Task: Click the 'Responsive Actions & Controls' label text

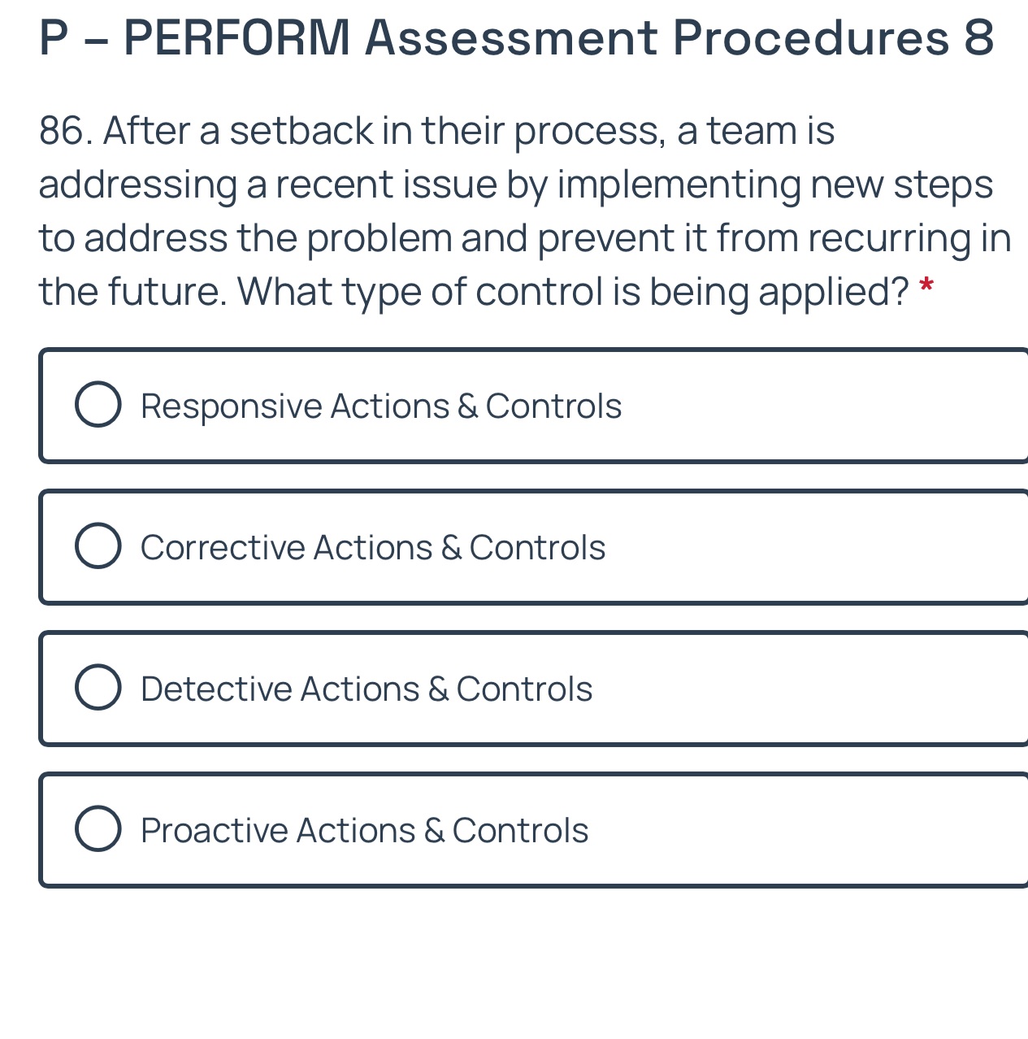Action: [381, 406]
